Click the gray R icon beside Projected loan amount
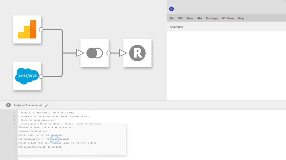The width and height of the screenshot is (286, 160). click(8, 105)
